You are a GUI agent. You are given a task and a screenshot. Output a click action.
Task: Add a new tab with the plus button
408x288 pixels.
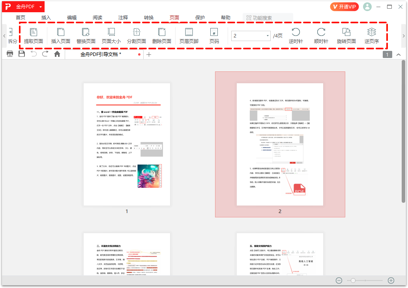coord(149,54)
